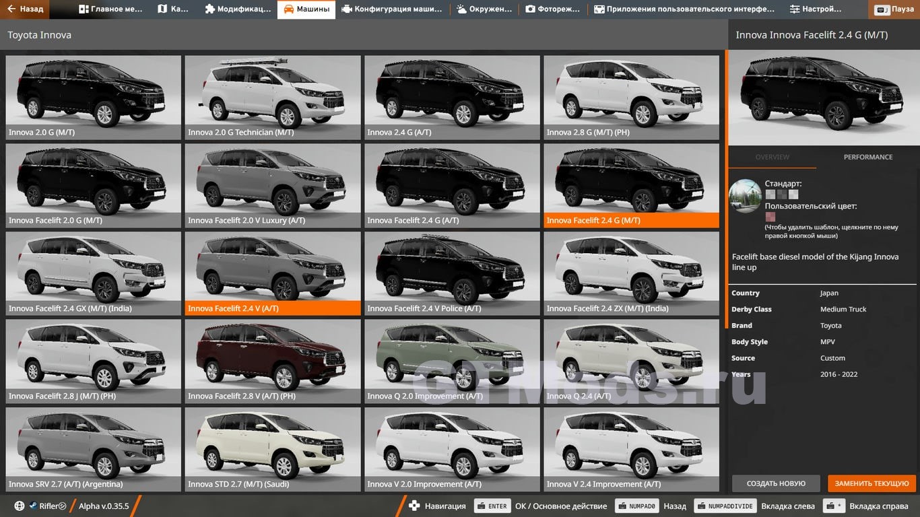Select Innova Q 2.0 Improvement (A/T)

452,361
